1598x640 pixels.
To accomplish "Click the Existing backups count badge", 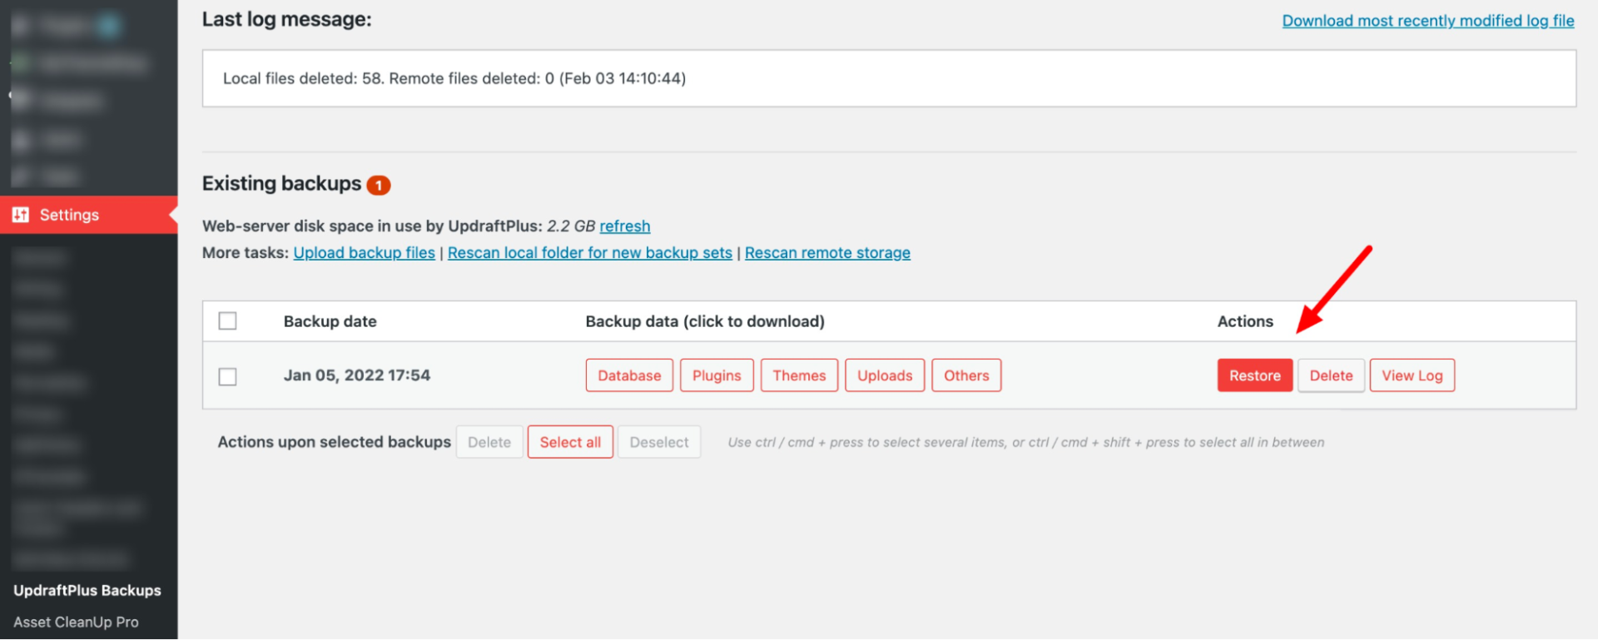I will [379, 185].
